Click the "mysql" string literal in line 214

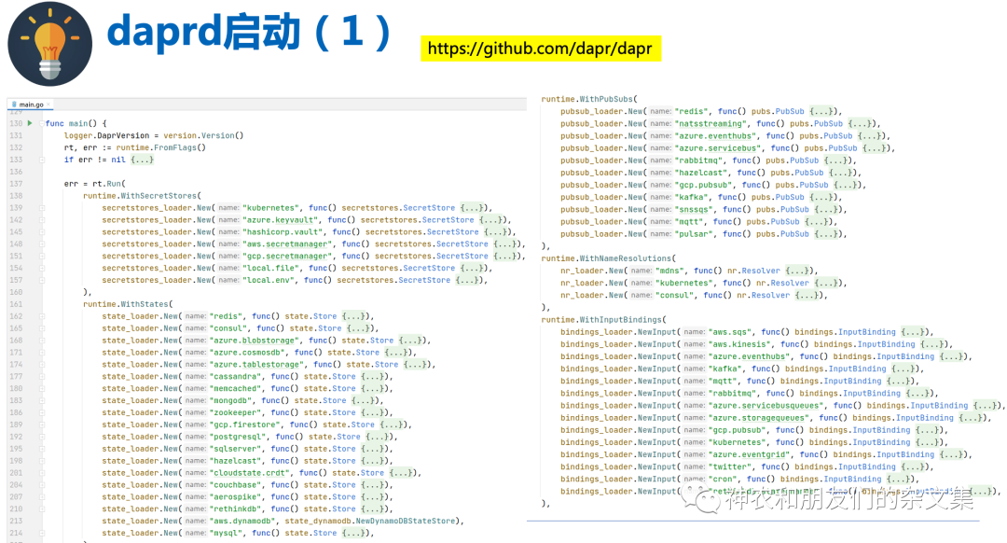pos(226,533)
